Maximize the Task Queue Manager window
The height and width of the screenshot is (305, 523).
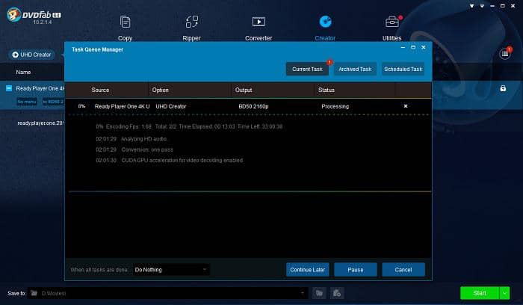tap(413, 48)
